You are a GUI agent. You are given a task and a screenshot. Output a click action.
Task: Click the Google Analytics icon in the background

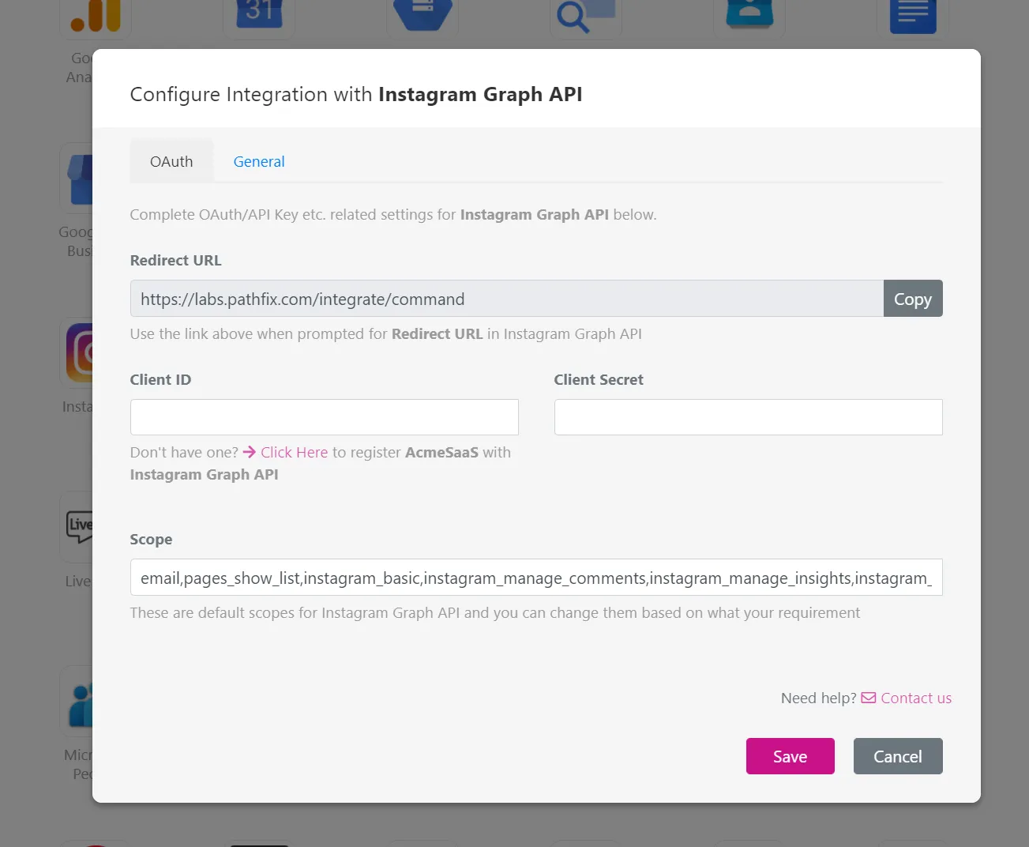(x=96, y=16)
